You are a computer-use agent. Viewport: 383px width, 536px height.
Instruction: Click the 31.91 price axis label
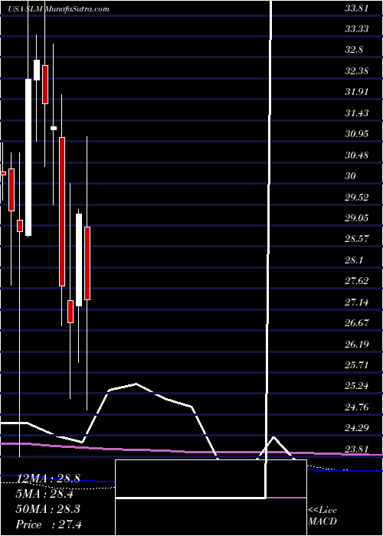[357, 92]
